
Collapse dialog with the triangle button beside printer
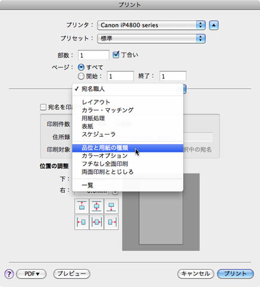click(x=214, y=25)
